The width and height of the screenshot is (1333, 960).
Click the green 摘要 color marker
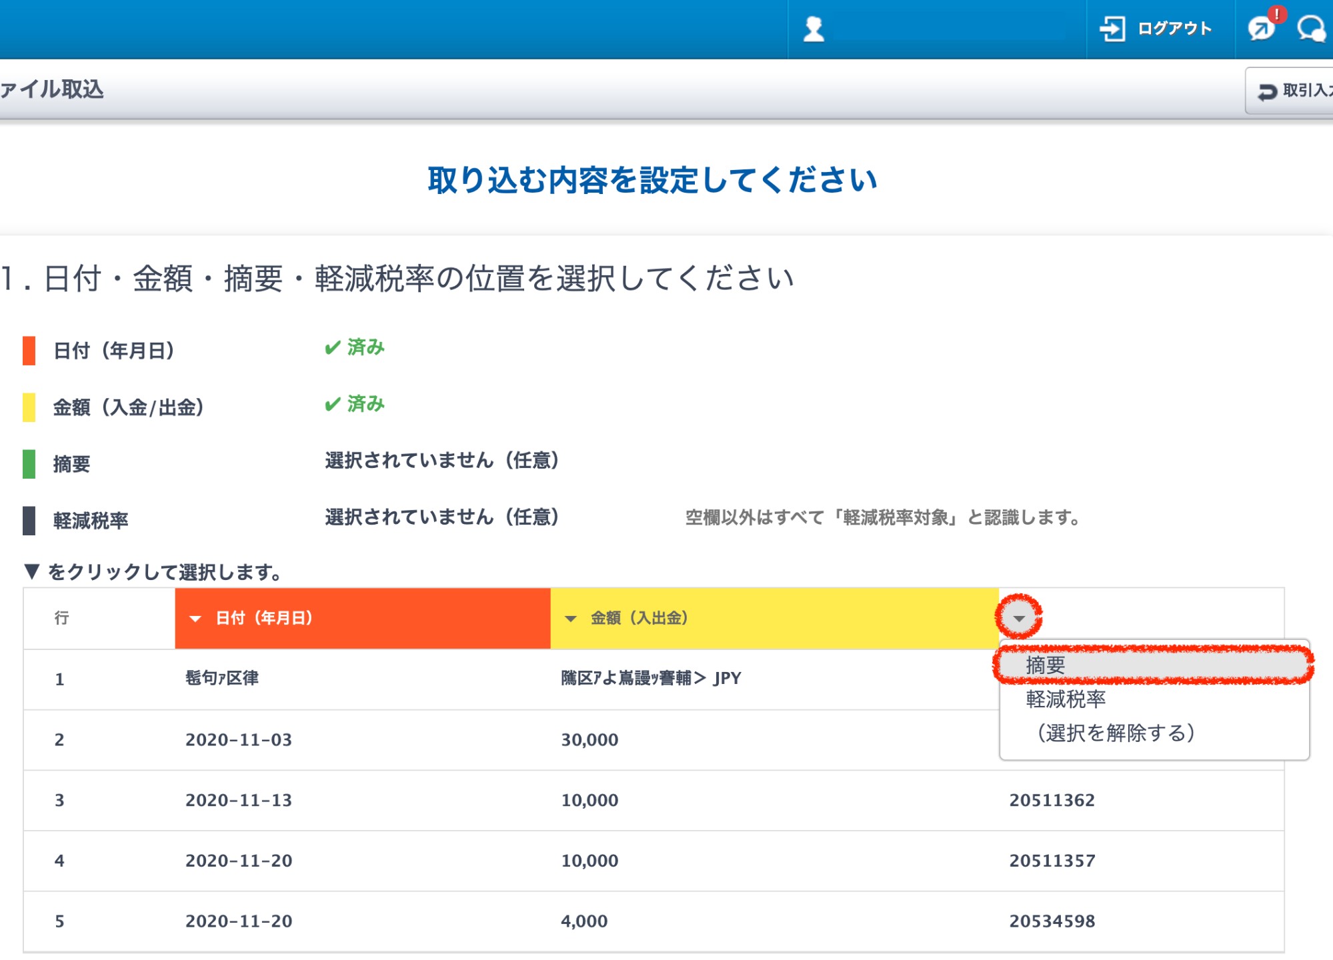tap(29, 464)
